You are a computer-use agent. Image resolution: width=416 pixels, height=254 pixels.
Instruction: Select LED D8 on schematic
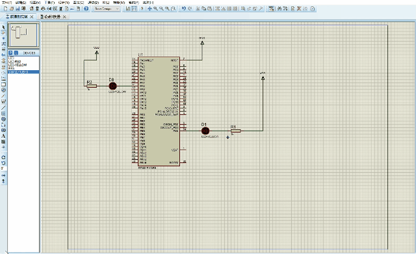(112, 86)
